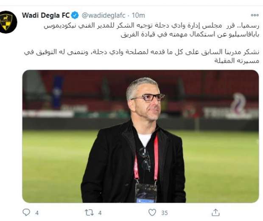
Task: Click the blue verified badge
Action: 75,15
